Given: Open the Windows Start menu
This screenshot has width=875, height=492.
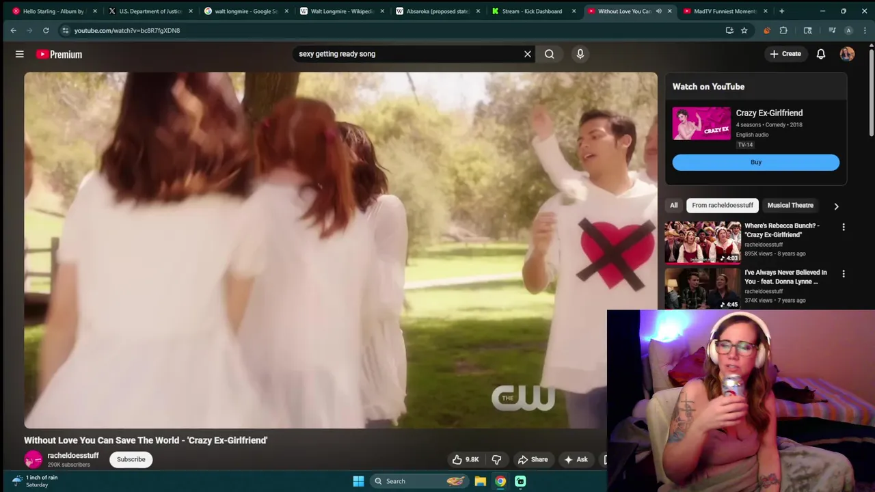Looking at the screenshot, I should (x=358, y=481).
